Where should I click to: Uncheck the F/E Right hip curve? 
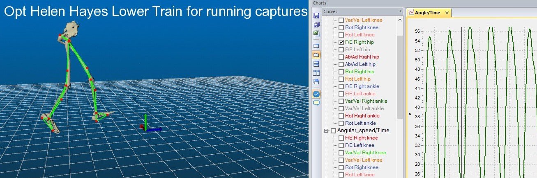pyautogui.click(x=341, y=42)
